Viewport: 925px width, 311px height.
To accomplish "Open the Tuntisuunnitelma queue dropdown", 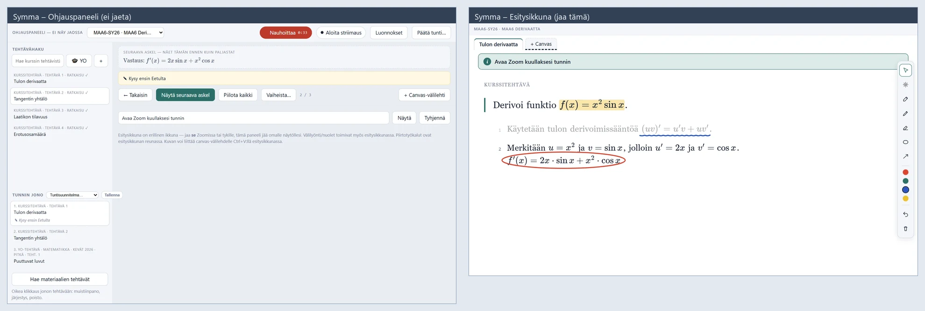I will click(x=72, y=195).
